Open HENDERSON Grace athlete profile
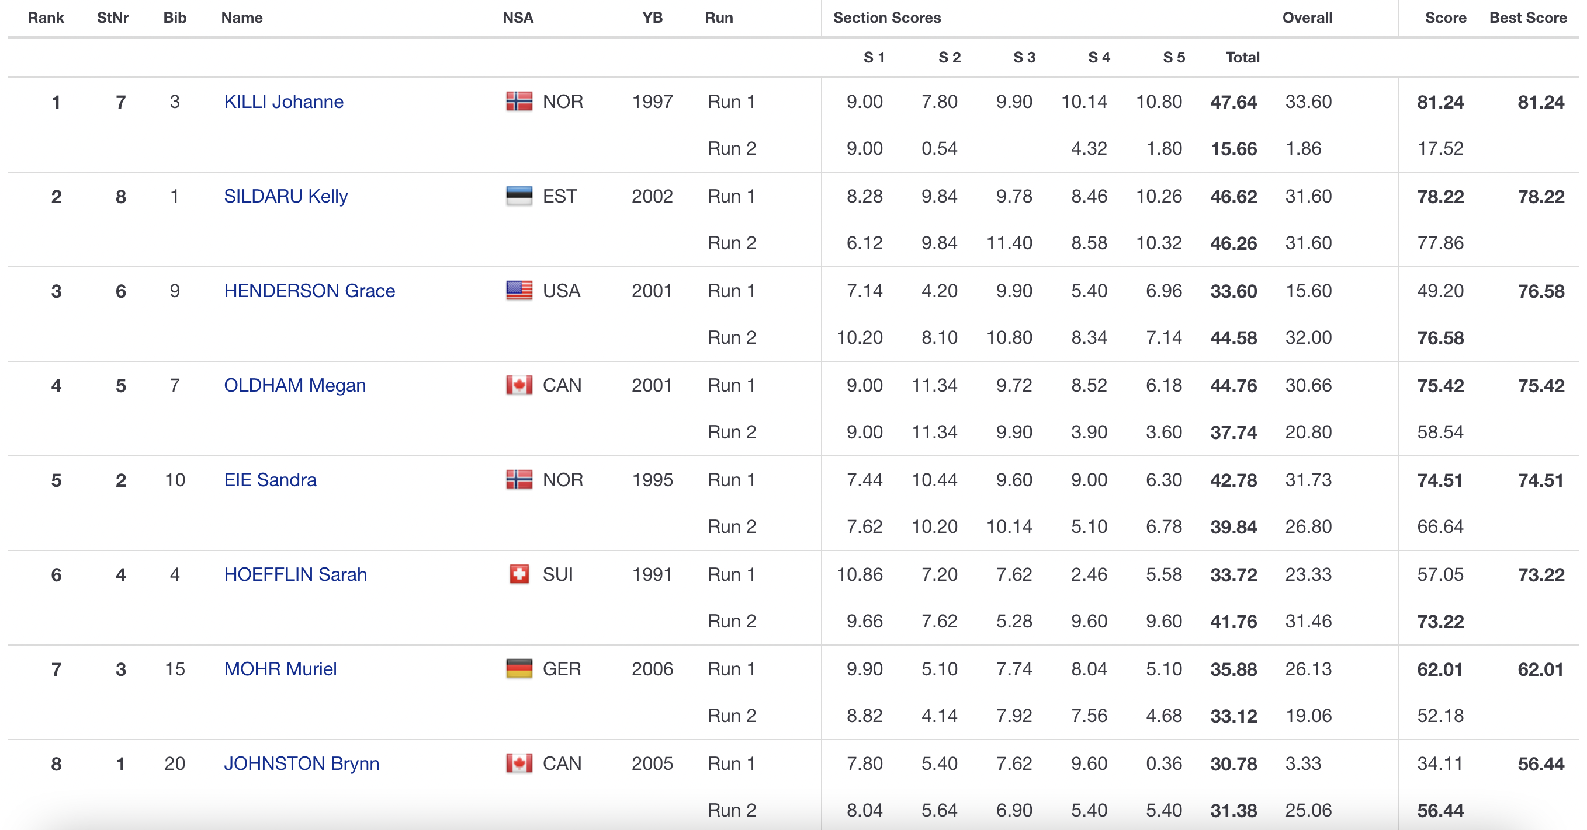 click(309, 291)
